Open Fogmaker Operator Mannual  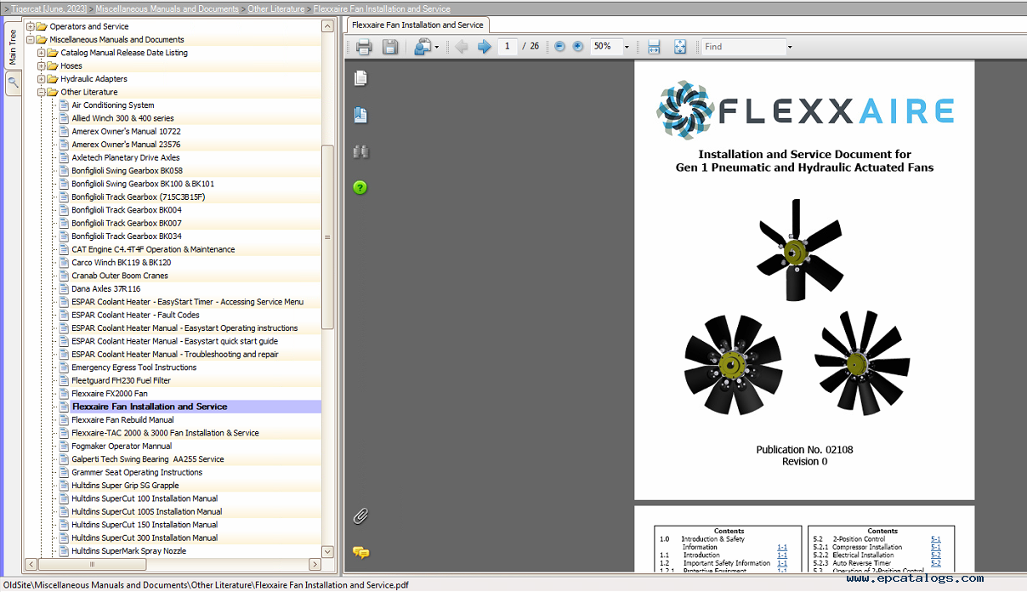coord(122,446)
